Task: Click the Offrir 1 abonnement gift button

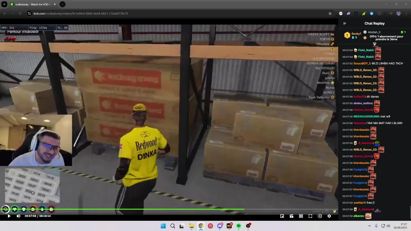Action: coord(386,38)
